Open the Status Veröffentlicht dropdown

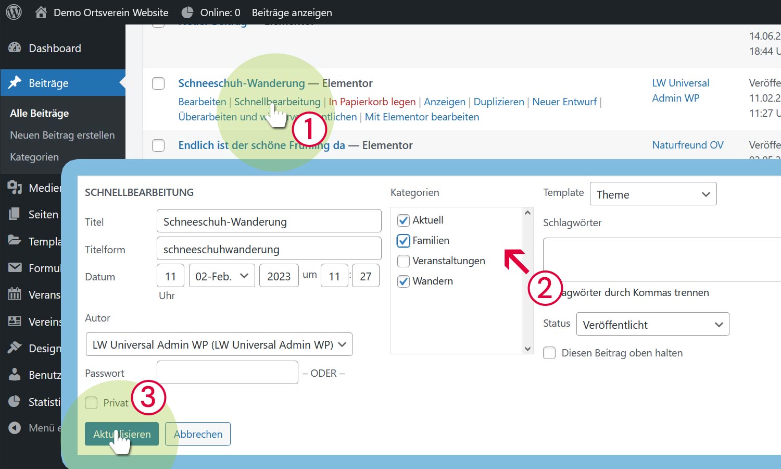(x=652, y=324)
